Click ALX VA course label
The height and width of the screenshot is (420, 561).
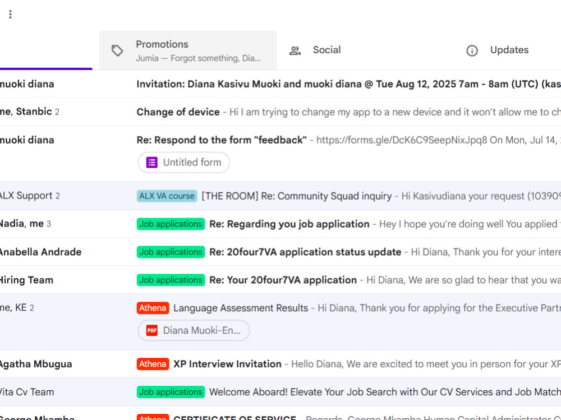[x=167, y=196]
